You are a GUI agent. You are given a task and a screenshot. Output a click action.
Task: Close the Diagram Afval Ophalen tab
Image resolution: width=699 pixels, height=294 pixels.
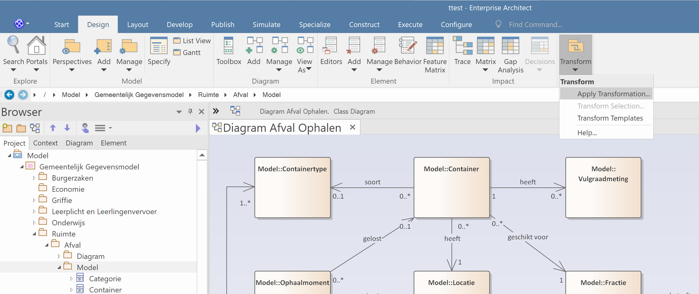352,127
